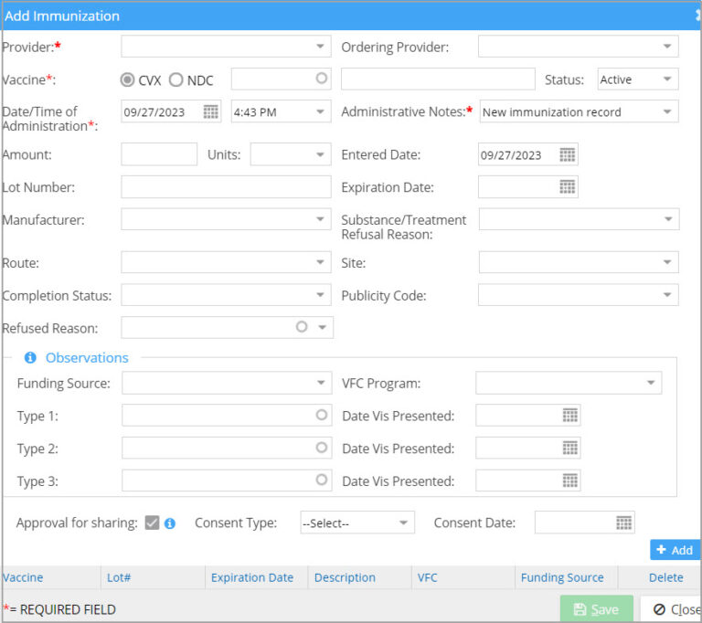Select the CVX radio button

[x=128, y=80]
